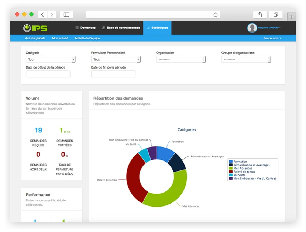Click the Formation legend color swatch

231,162
